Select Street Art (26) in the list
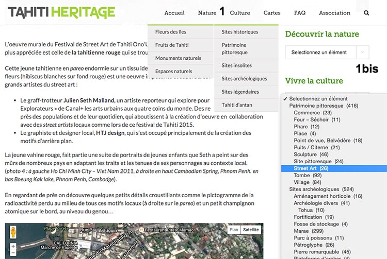387x259 pixels. 311,168
